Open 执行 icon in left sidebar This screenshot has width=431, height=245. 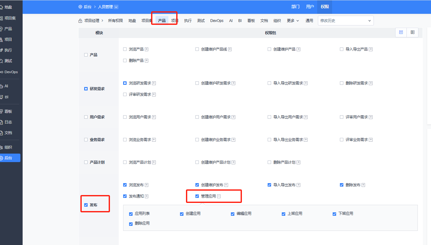[2, 50]
